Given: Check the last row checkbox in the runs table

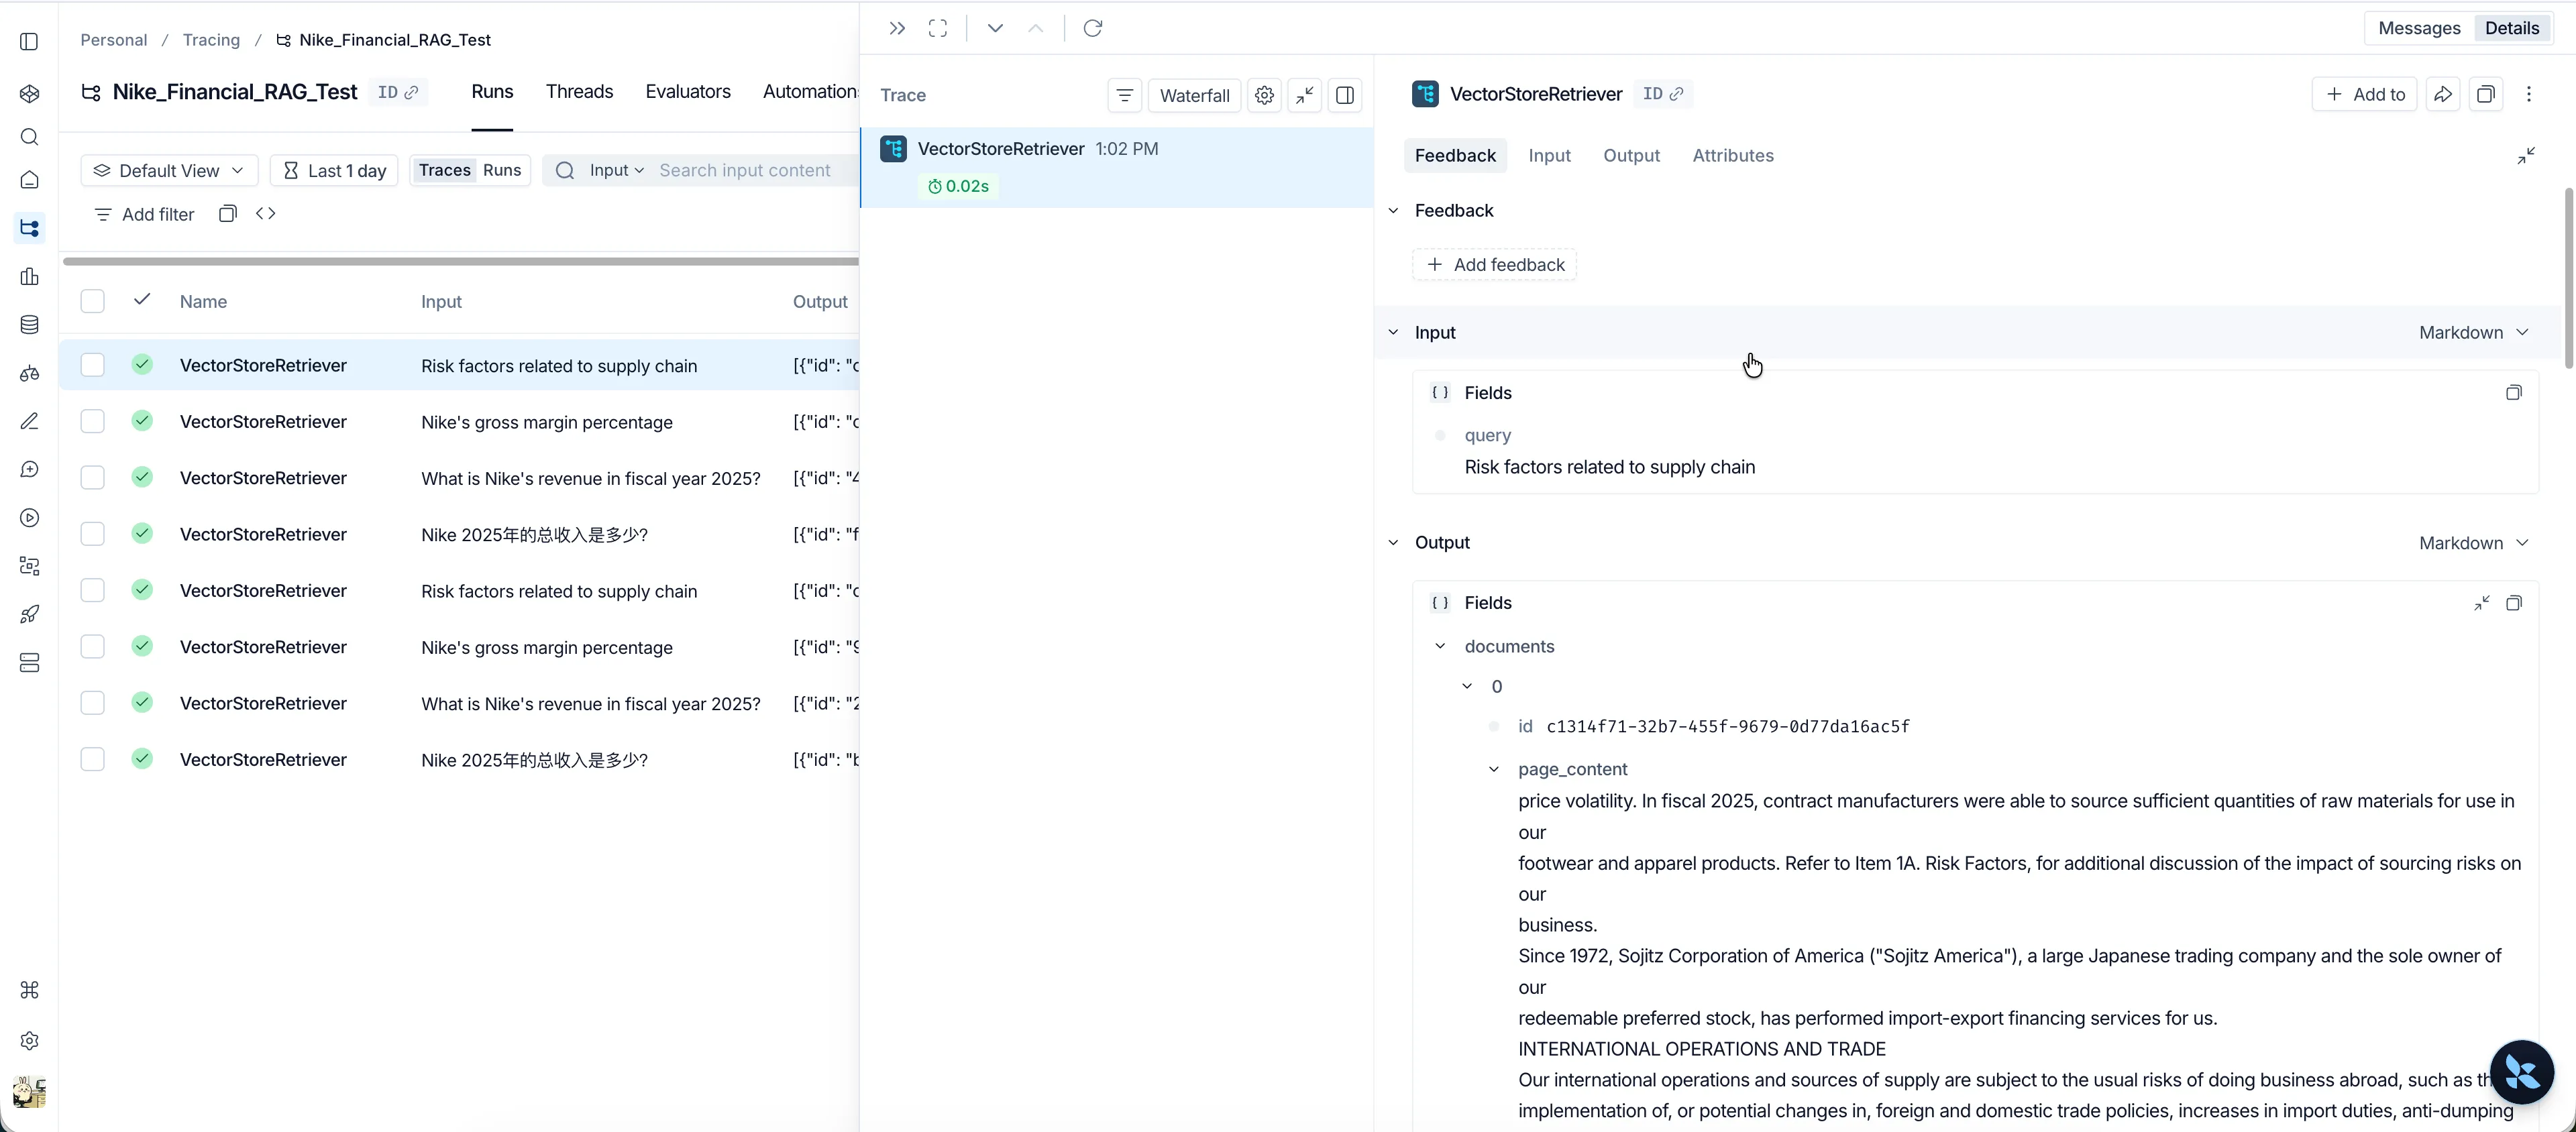Looking at the screenshot, I should (x=92, y=759).
